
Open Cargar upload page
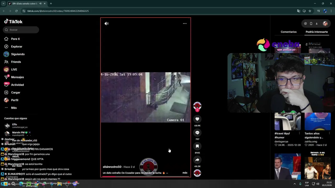[15, 92]
